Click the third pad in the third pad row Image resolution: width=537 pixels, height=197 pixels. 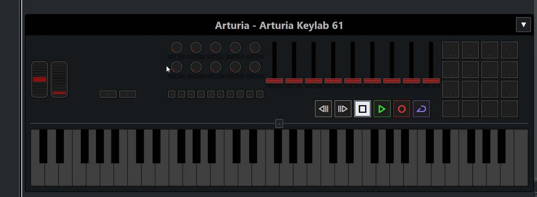(490, 89)
